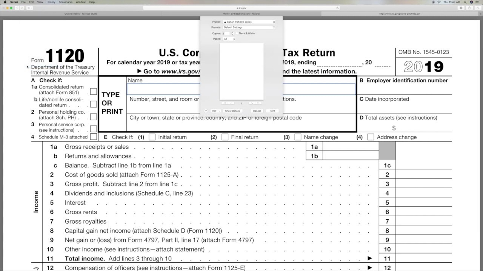Open print dialog help question mark
The width and height of the screenshot is (483, 271).
(206, 111)
